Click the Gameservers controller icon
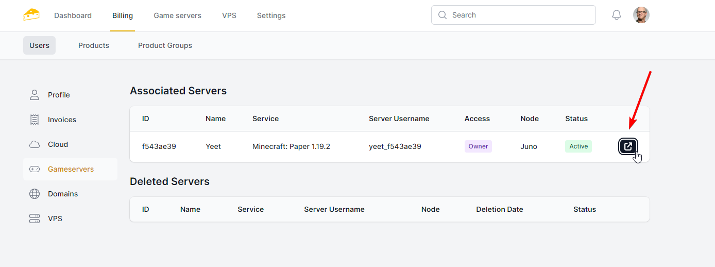 coord(35,169)
